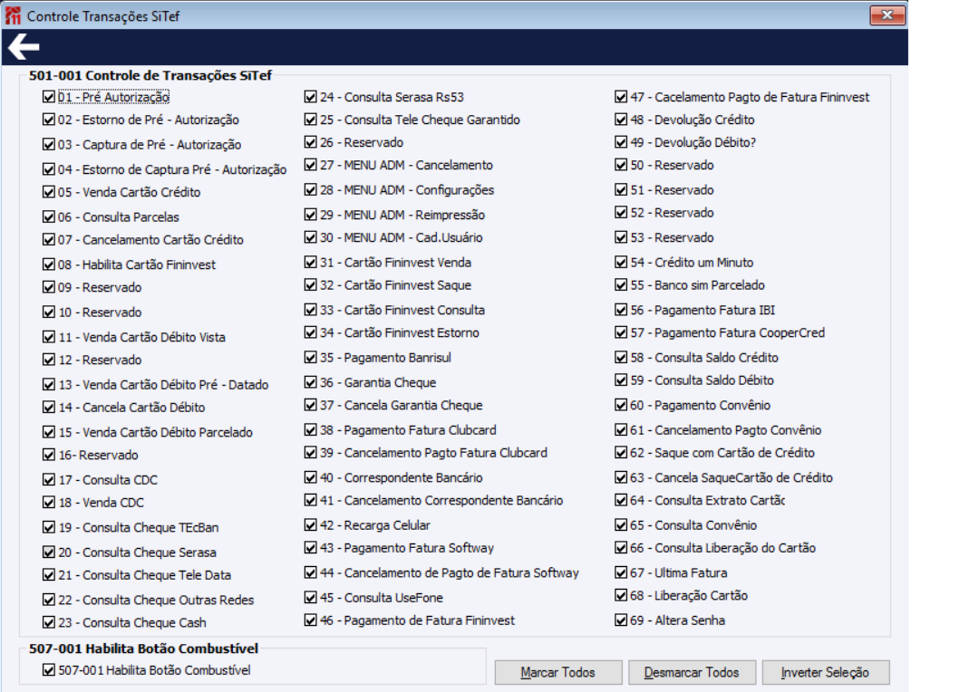979x692 pixels.
Task: Toggle 67 - Ultima Fatura
Action: 621,572
